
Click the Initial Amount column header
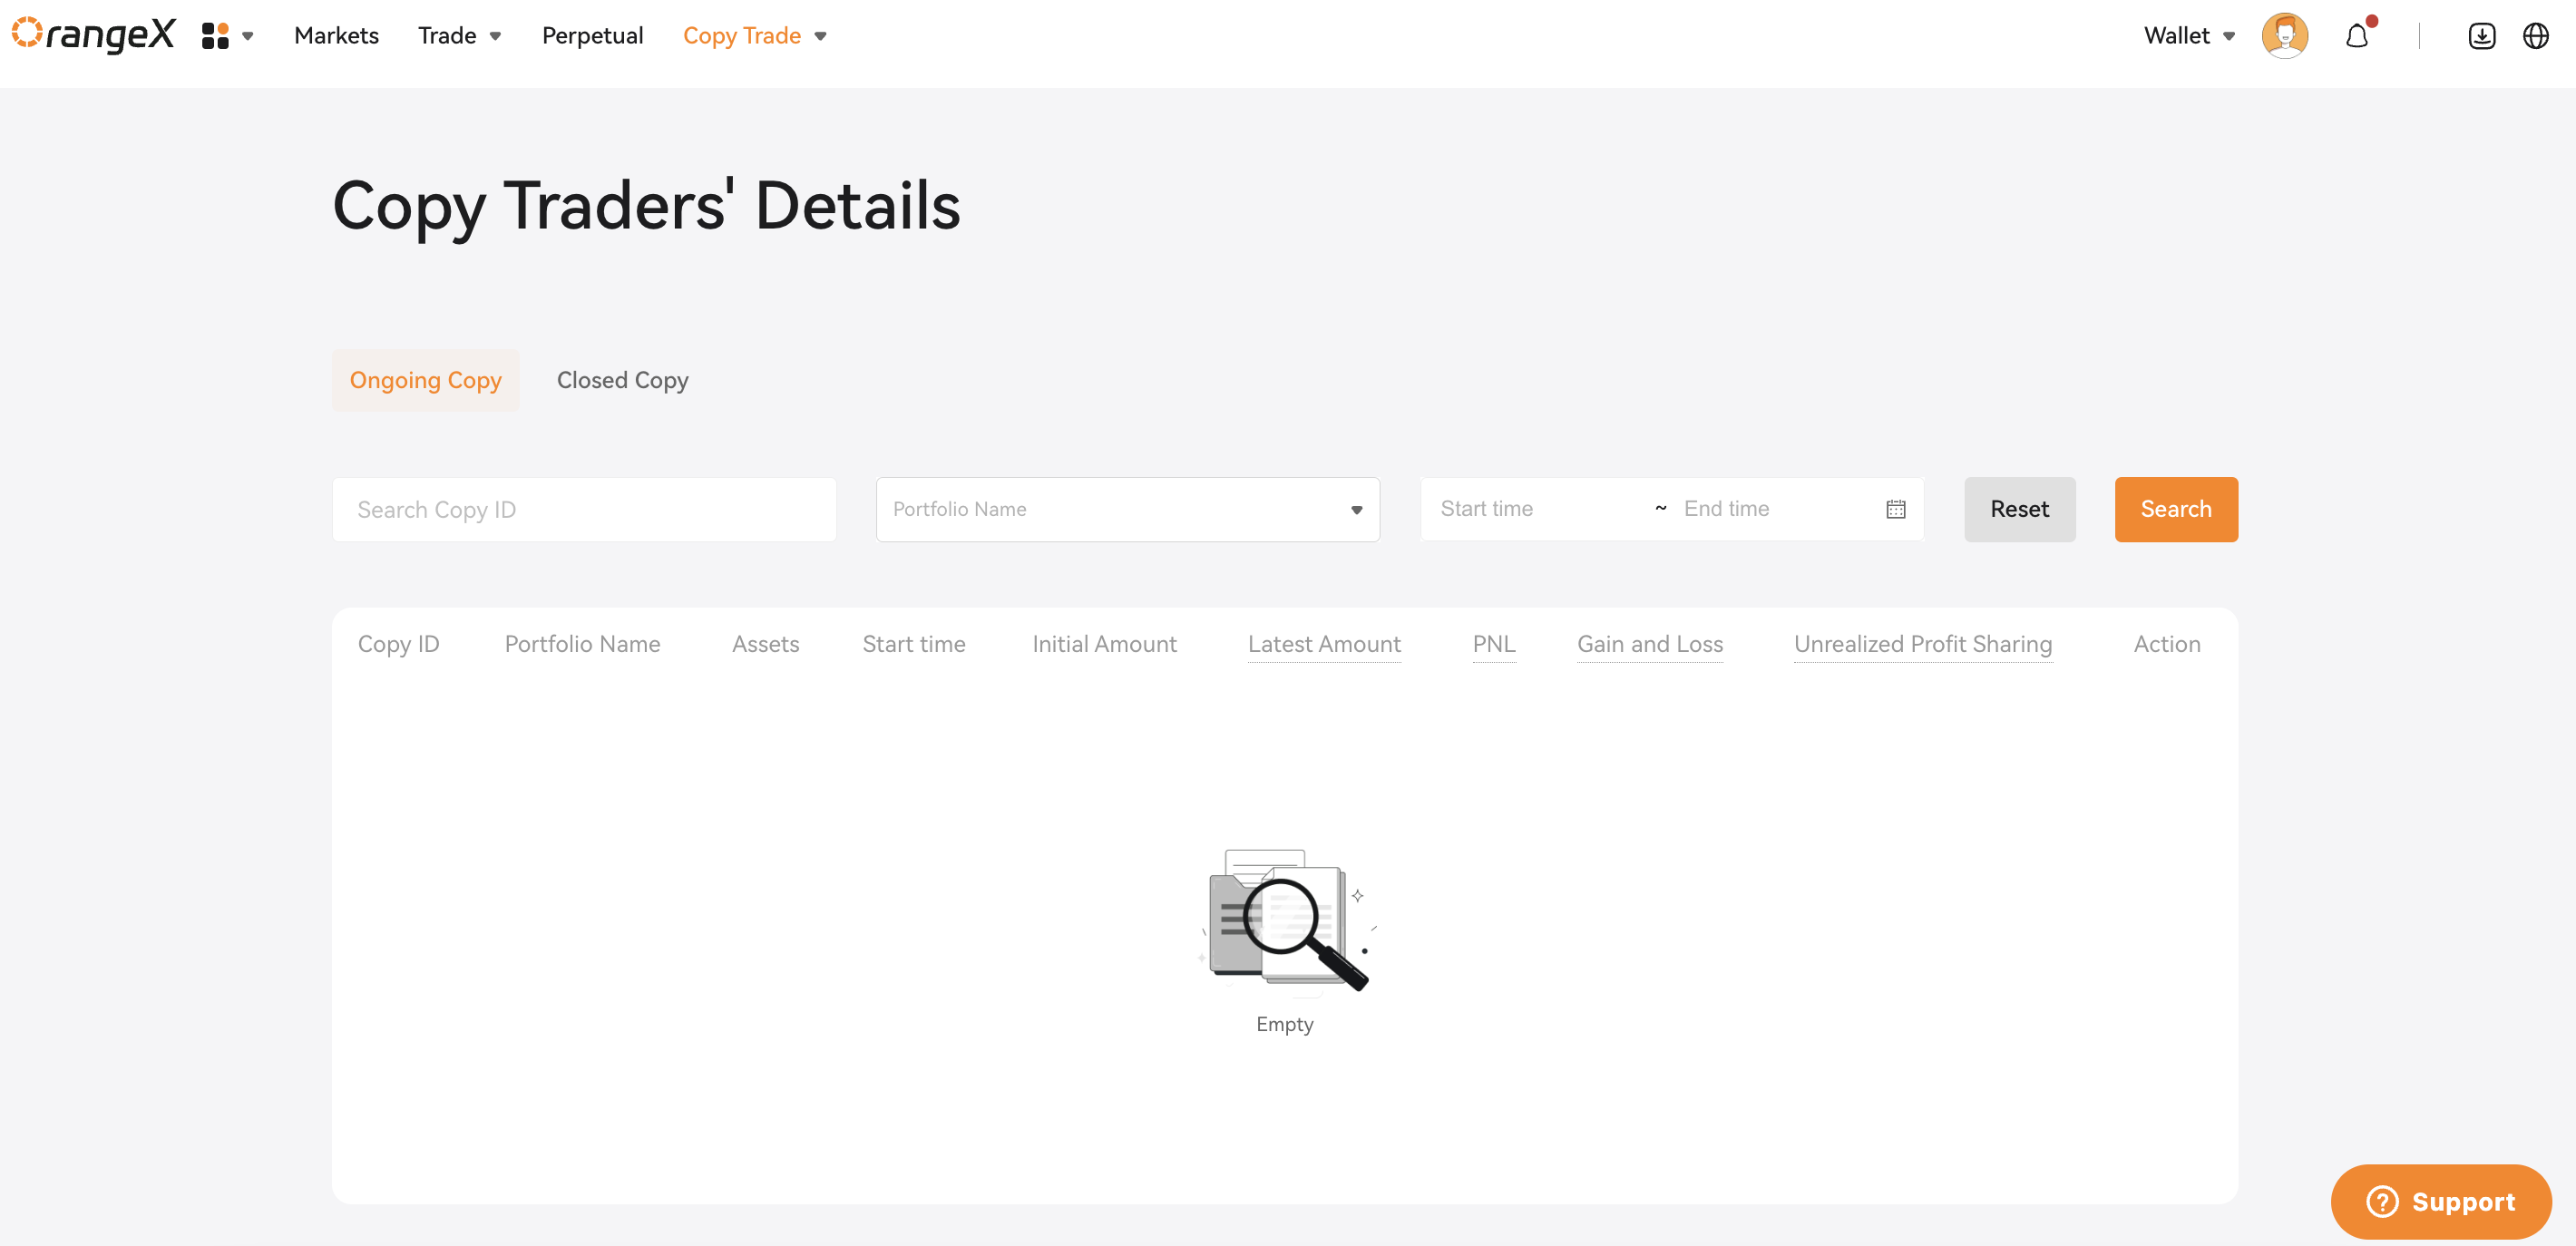[1104, 644]
